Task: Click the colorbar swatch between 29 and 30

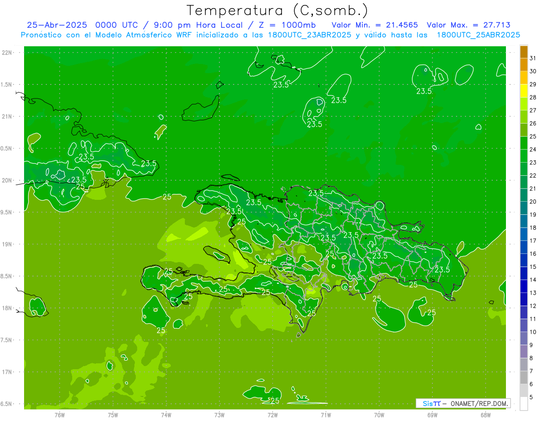Action: tap(524, 78)
